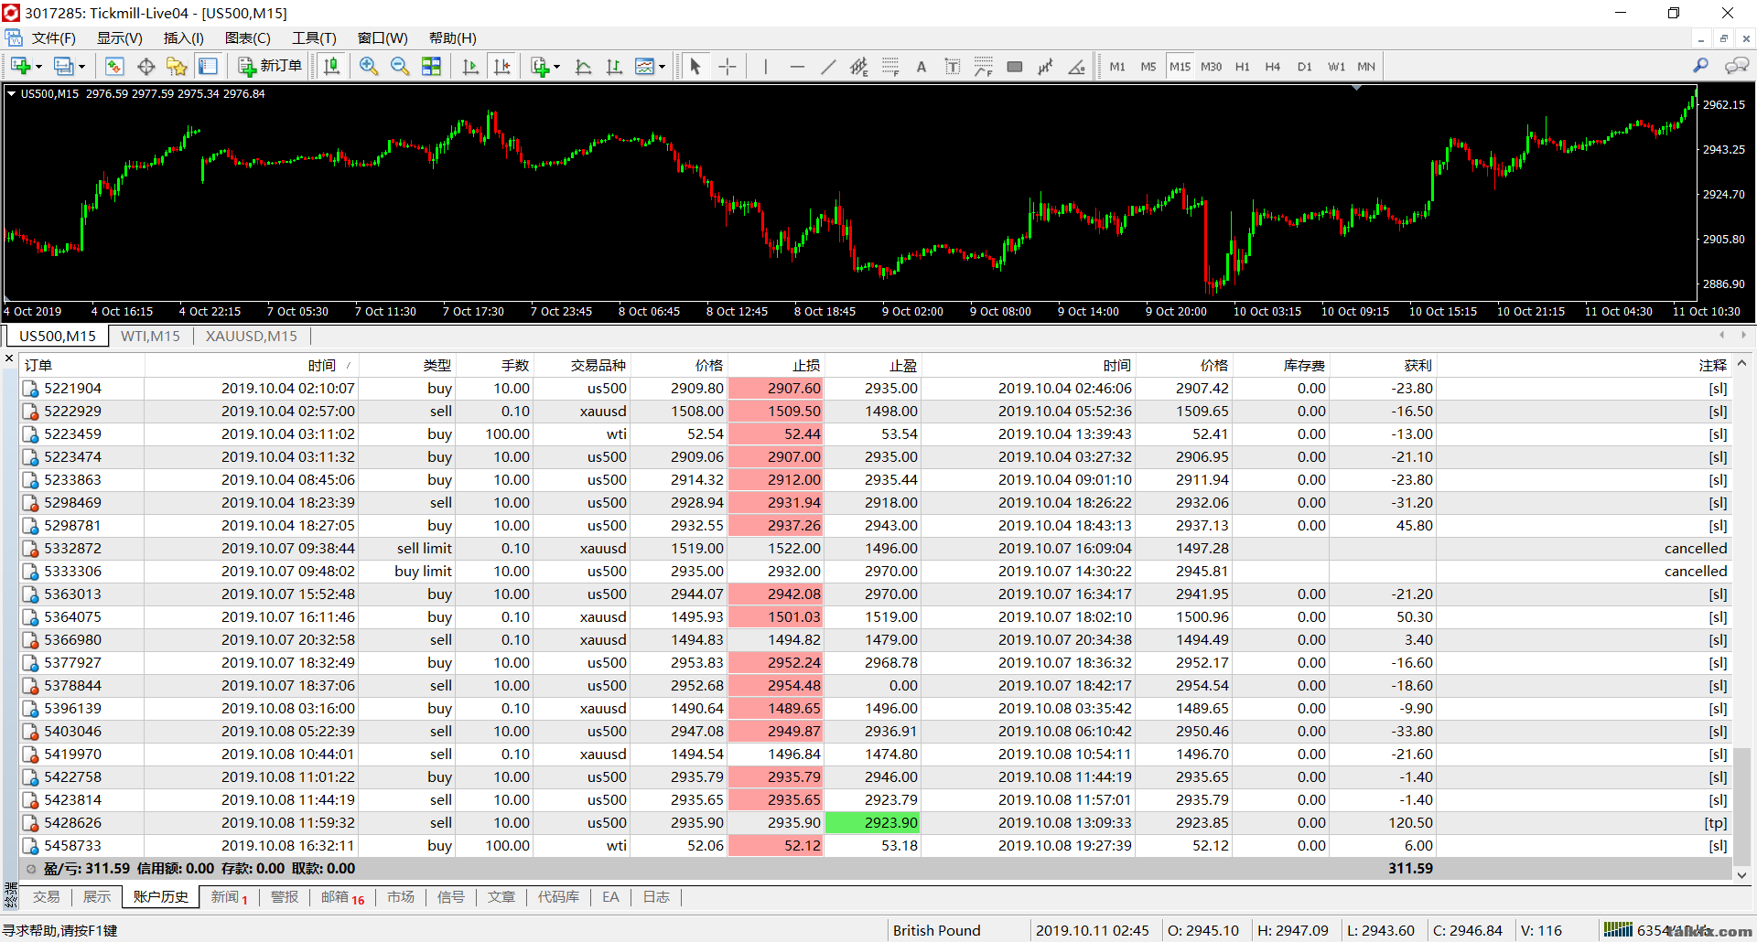Expand the new chart dropdown arrow
The image size is (1757, 942).
(38, 66)
